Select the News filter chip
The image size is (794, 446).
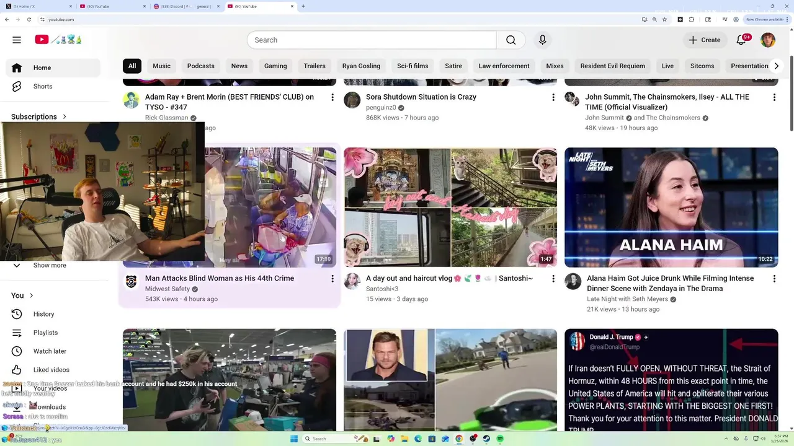239,66
